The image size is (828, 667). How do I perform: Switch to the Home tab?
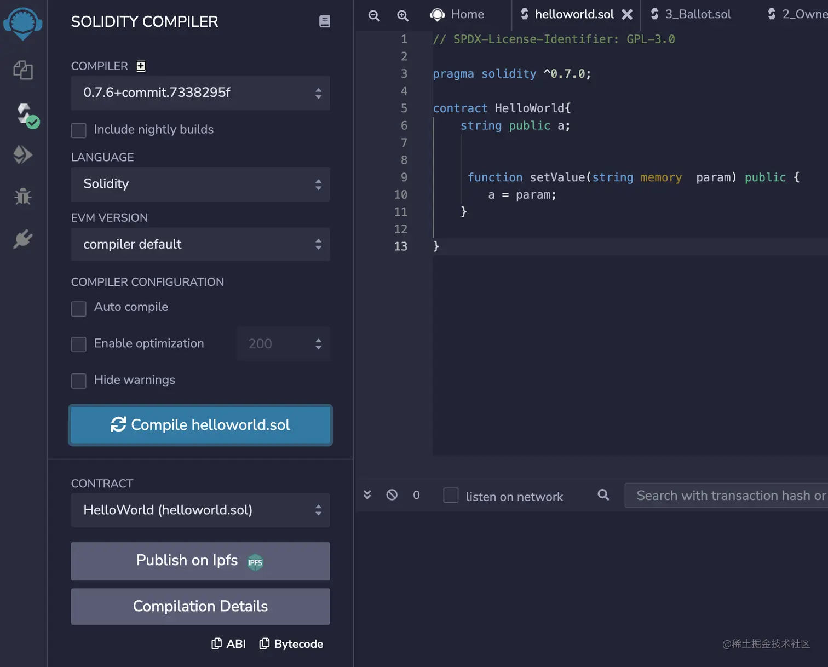[x=457, y=14]
